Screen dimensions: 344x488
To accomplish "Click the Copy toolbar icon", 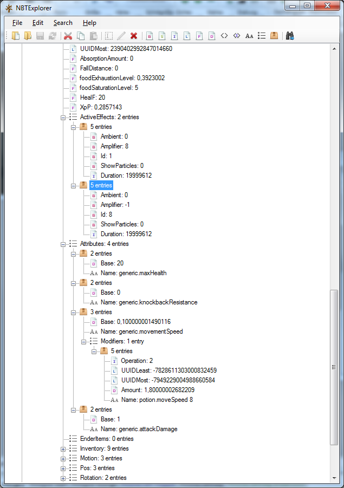I will pyautogui.click(x=81, y=36).
